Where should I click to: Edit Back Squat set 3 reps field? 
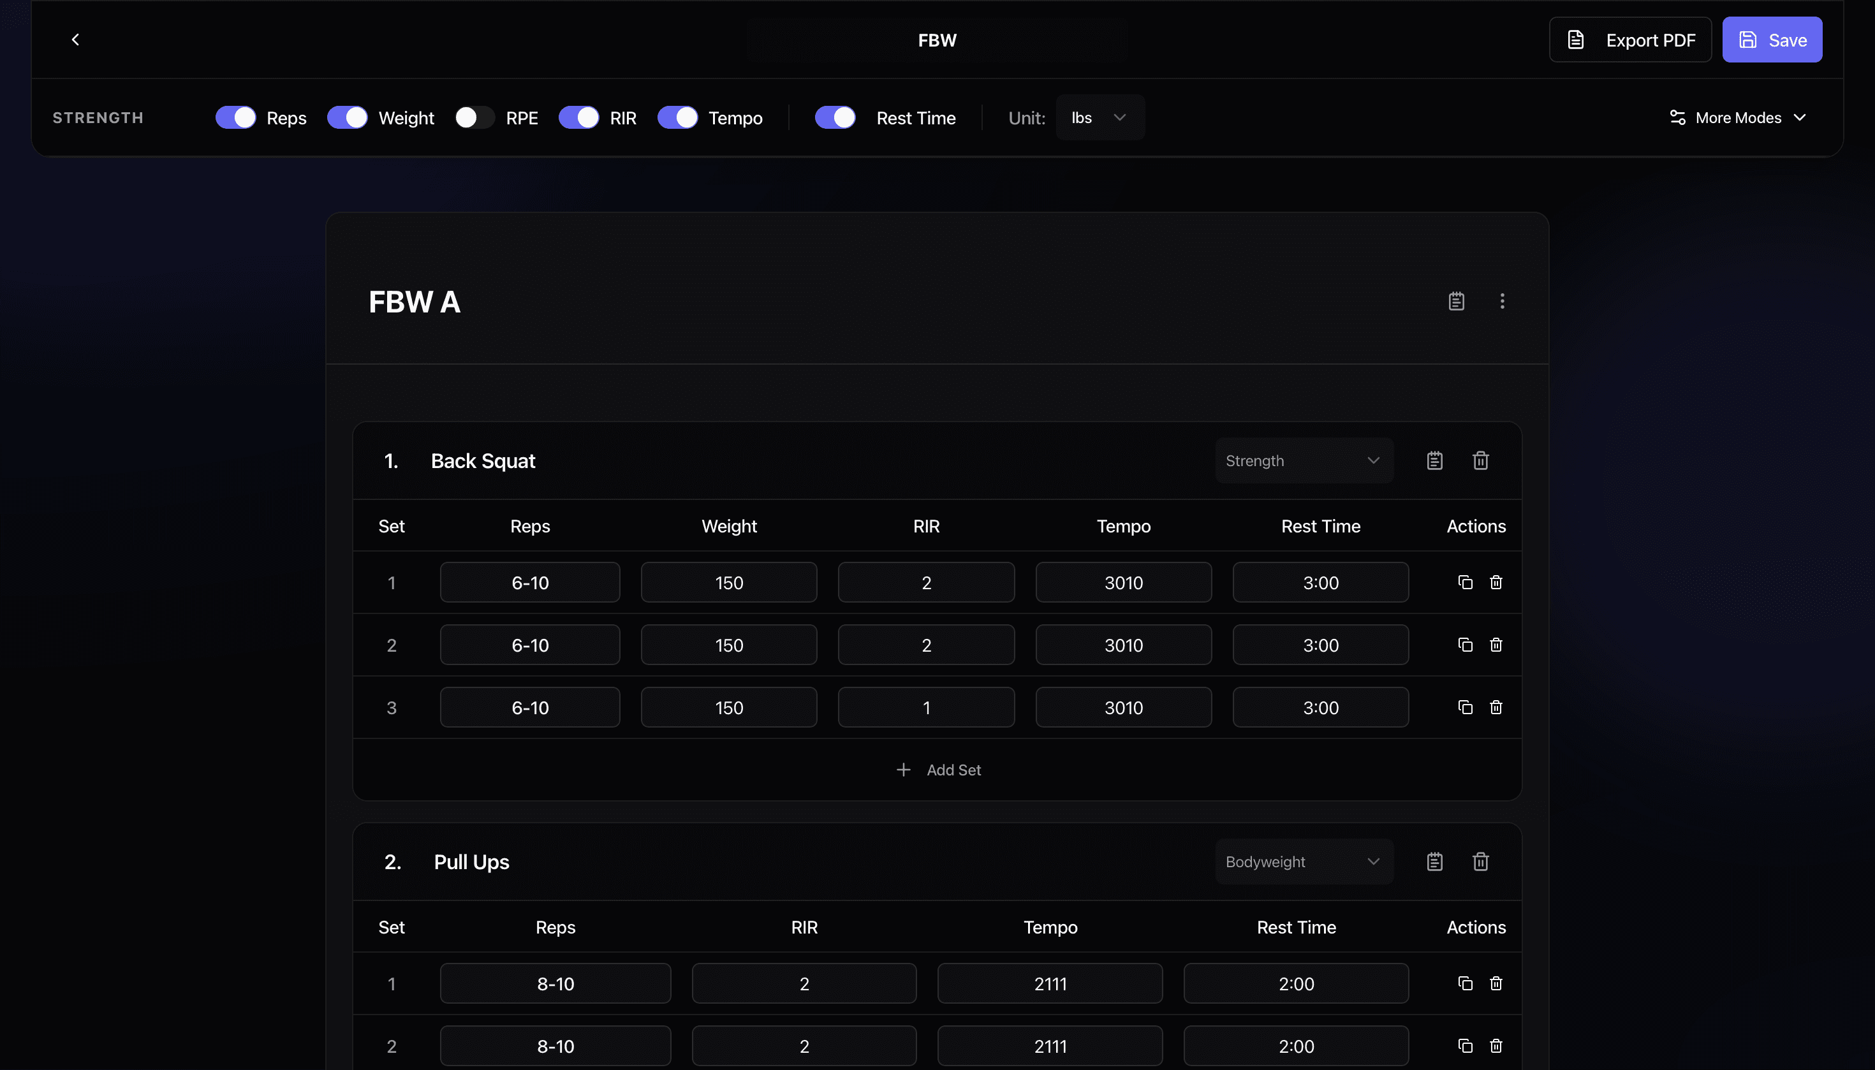530,708
